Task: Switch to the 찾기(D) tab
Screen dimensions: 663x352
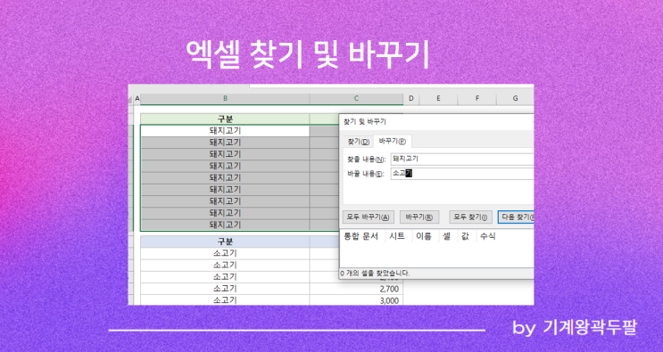Action: pos(358,142)
